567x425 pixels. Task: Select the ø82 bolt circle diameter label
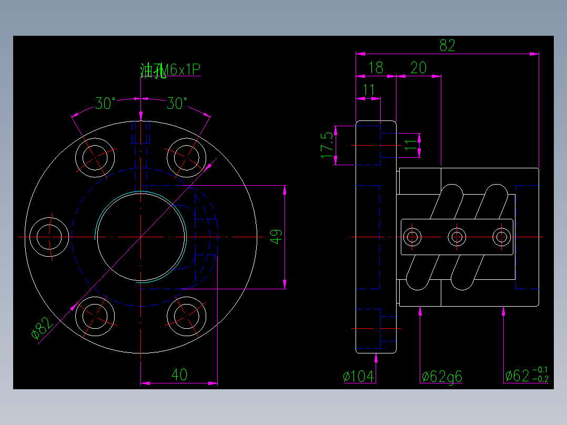pos(42,328)
